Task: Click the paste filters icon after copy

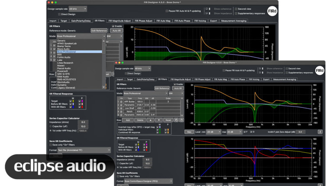Action: (181, 119)
